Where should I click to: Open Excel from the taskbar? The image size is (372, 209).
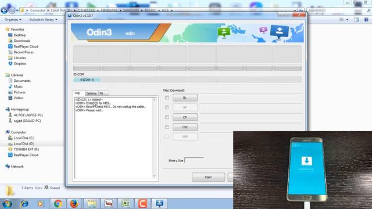click(126, 204)
